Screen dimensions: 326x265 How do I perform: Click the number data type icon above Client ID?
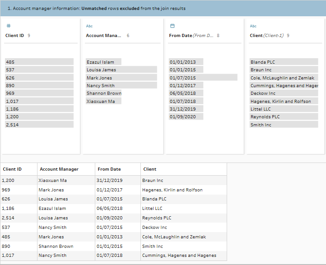[x=8, y=26]
